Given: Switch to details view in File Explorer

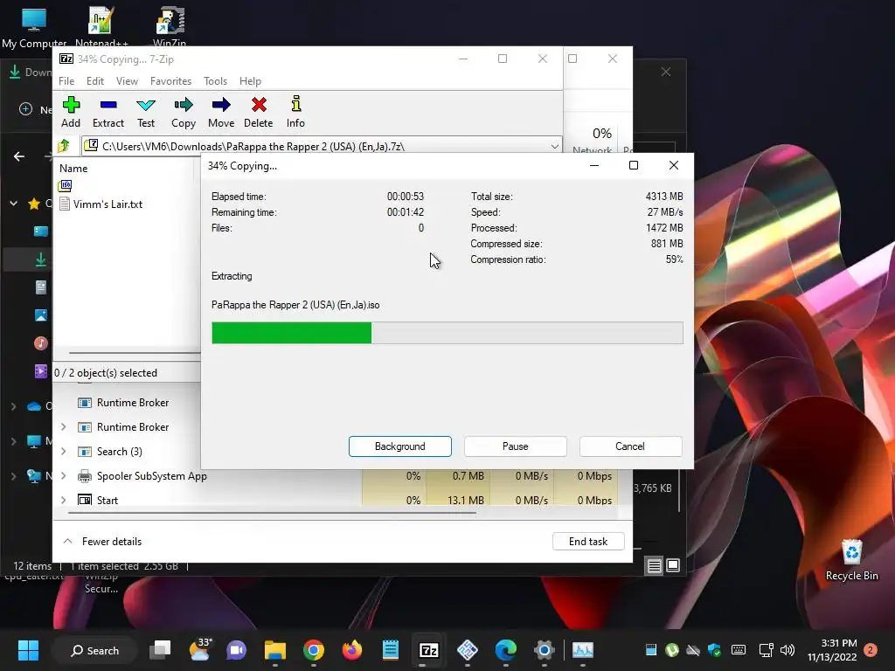Looking at the screenshot, I should (x=654, y=565).
